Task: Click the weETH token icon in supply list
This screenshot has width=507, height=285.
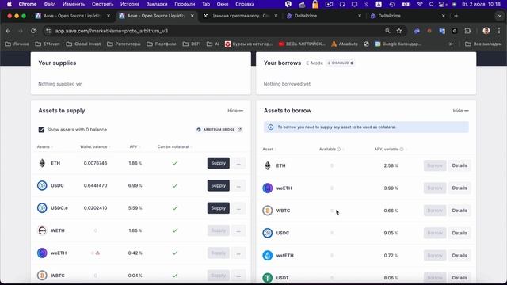Action: (42, 253)
